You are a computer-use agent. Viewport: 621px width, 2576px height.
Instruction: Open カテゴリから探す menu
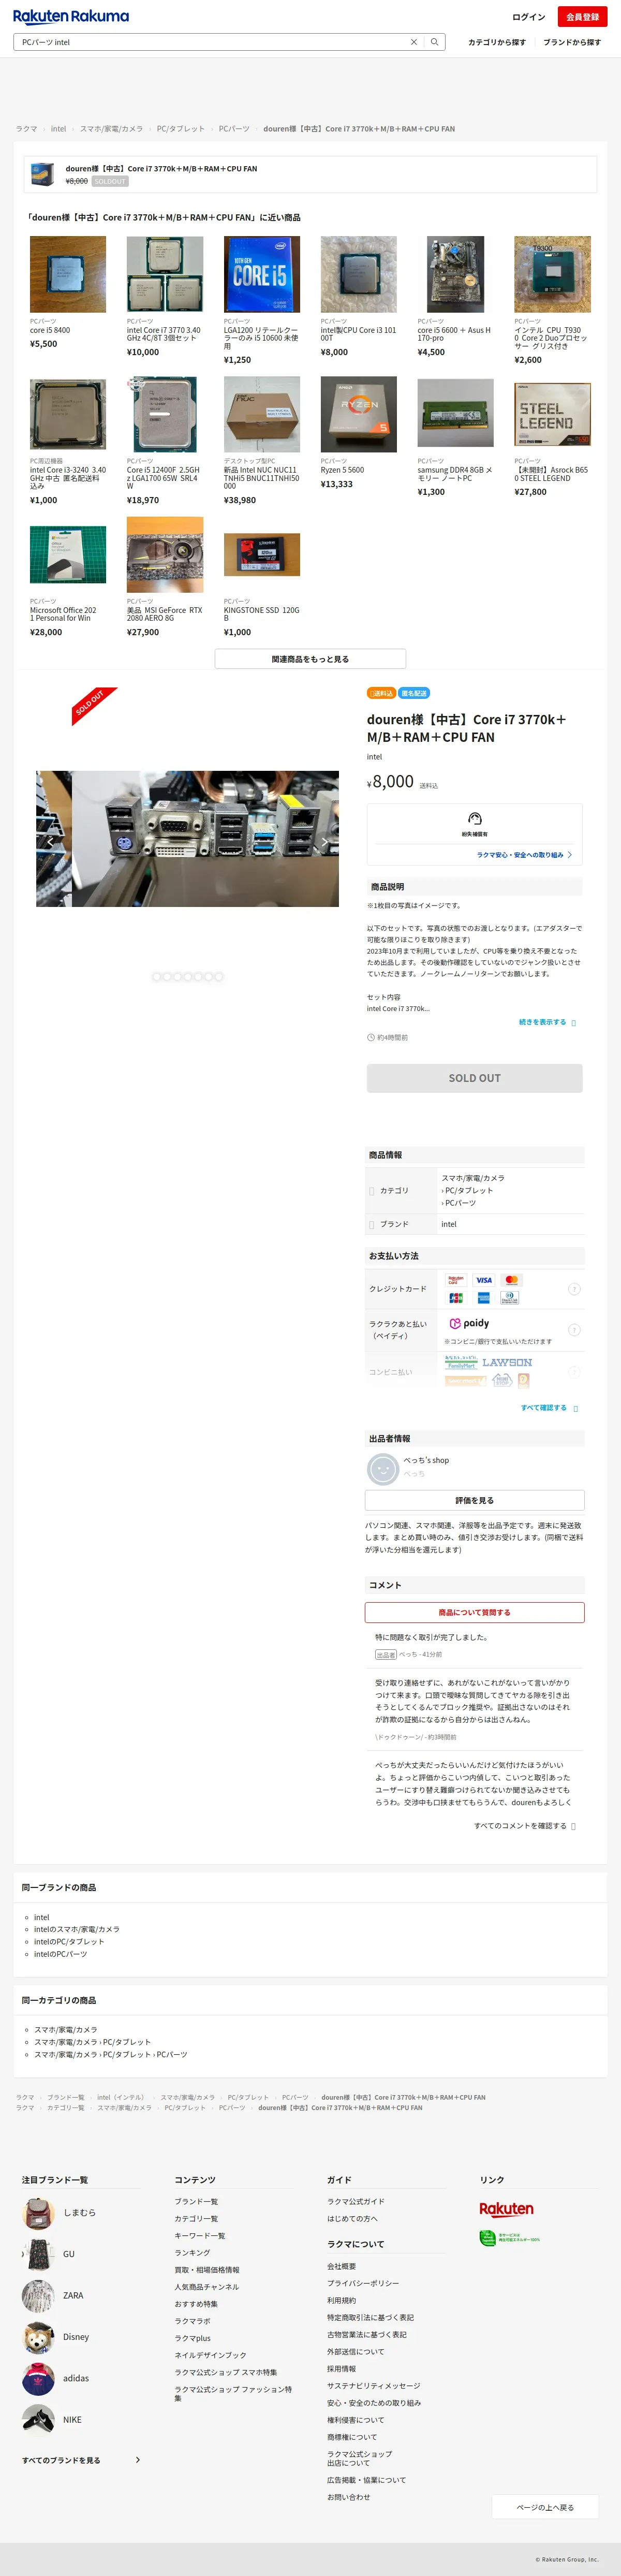[496, 42]
